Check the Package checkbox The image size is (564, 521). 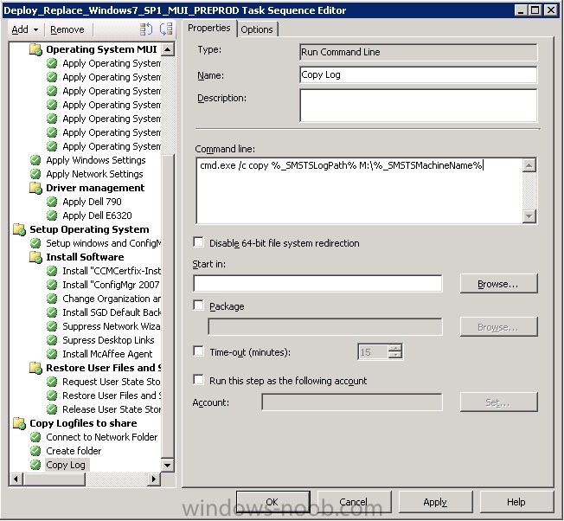pyautogui.click(x=198, y=306)
